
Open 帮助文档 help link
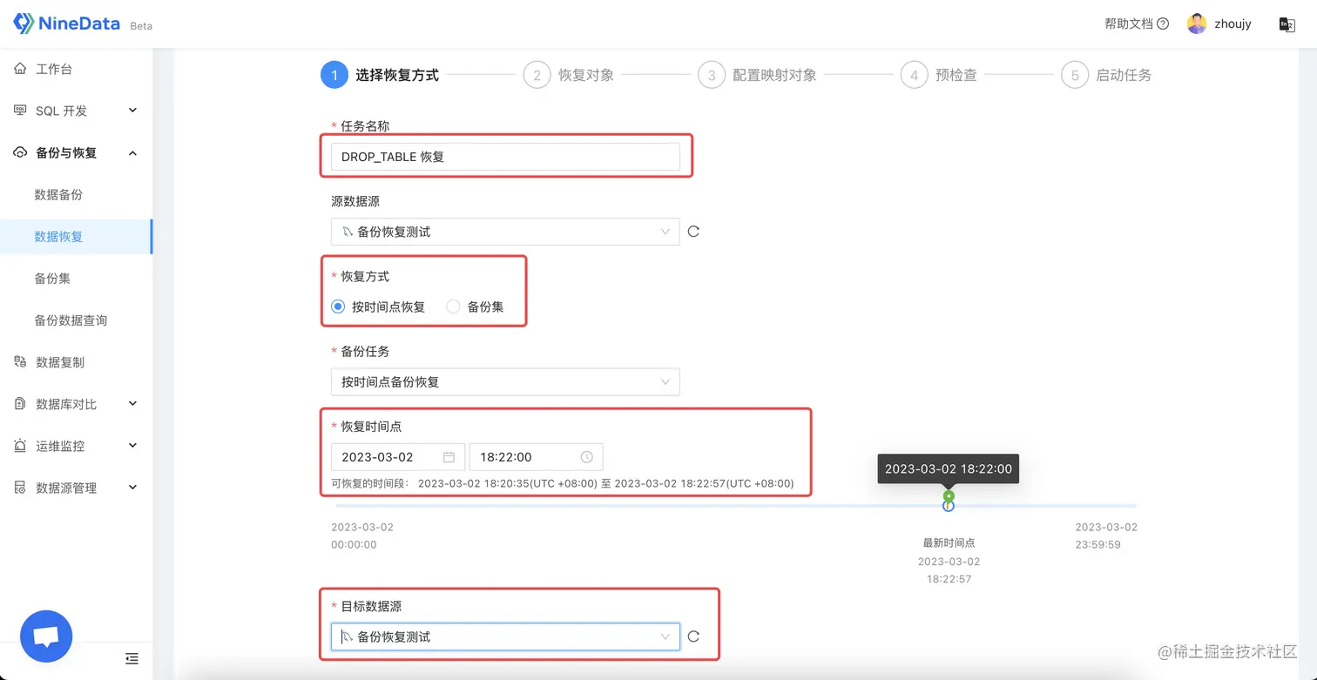pos(1129,24)
